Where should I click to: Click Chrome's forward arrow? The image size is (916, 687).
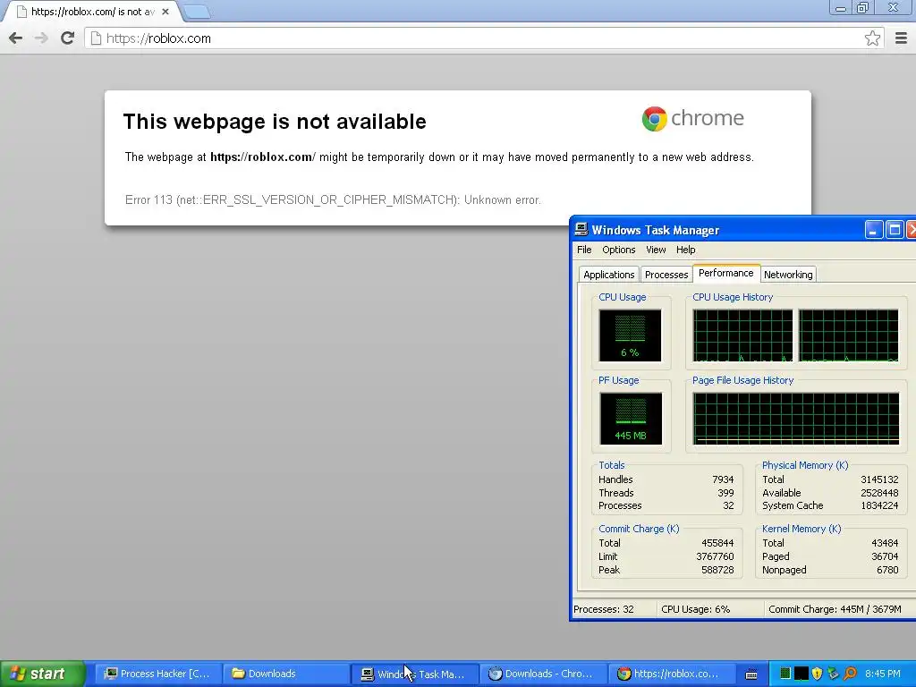pos(41,38)
